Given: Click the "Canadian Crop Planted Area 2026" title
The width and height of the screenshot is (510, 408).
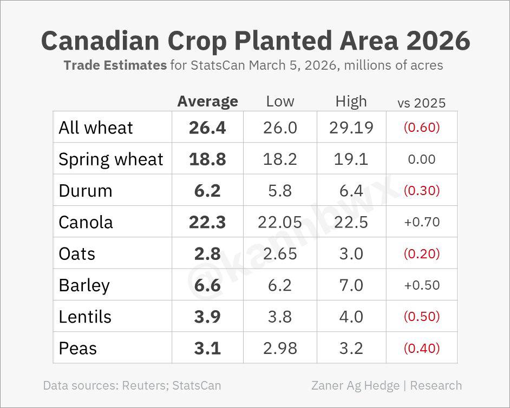Looking at the screenshot, I should [x=255, y=41].
